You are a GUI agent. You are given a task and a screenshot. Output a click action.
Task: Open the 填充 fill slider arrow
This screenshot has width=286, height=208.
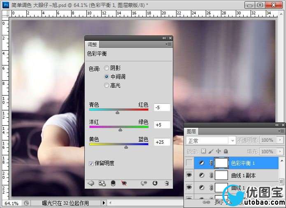(x=281, y=151)
